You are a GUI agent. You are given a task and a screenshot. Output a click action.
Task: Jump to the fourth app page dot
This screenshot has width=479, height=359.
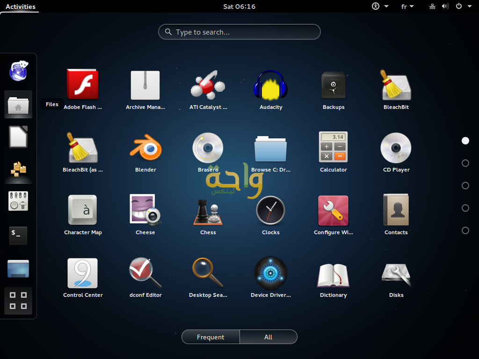[x=465, y=208]
